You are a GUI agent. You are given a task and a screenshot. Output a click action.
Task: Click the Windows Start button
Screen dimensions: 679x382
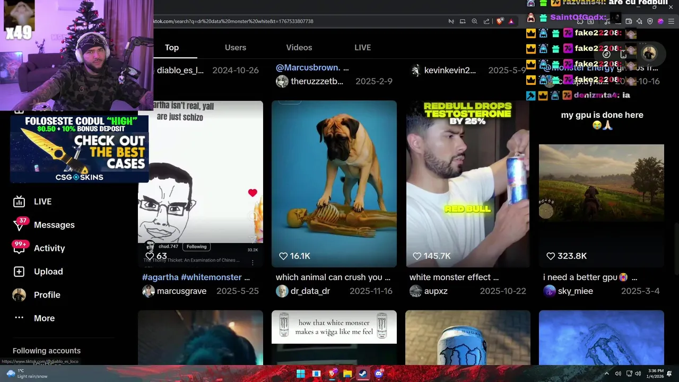coord(301,374)
